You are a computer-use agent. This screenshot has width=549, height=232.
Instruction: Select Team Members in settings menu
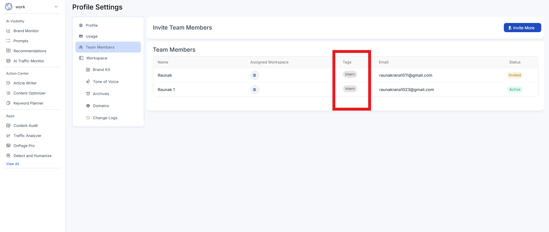click(x=100, y=47)
